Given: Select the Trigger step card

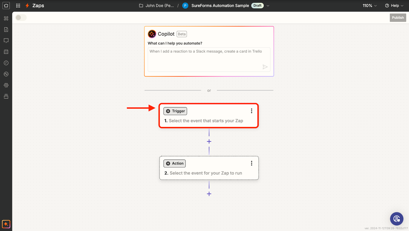Looking at the screenshot, I should coord(208,120).
